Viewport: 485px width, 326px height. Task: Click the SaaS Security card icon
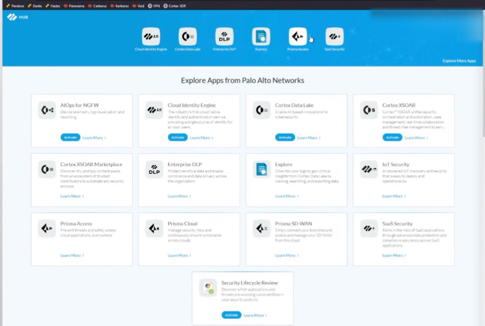(369, 228)
